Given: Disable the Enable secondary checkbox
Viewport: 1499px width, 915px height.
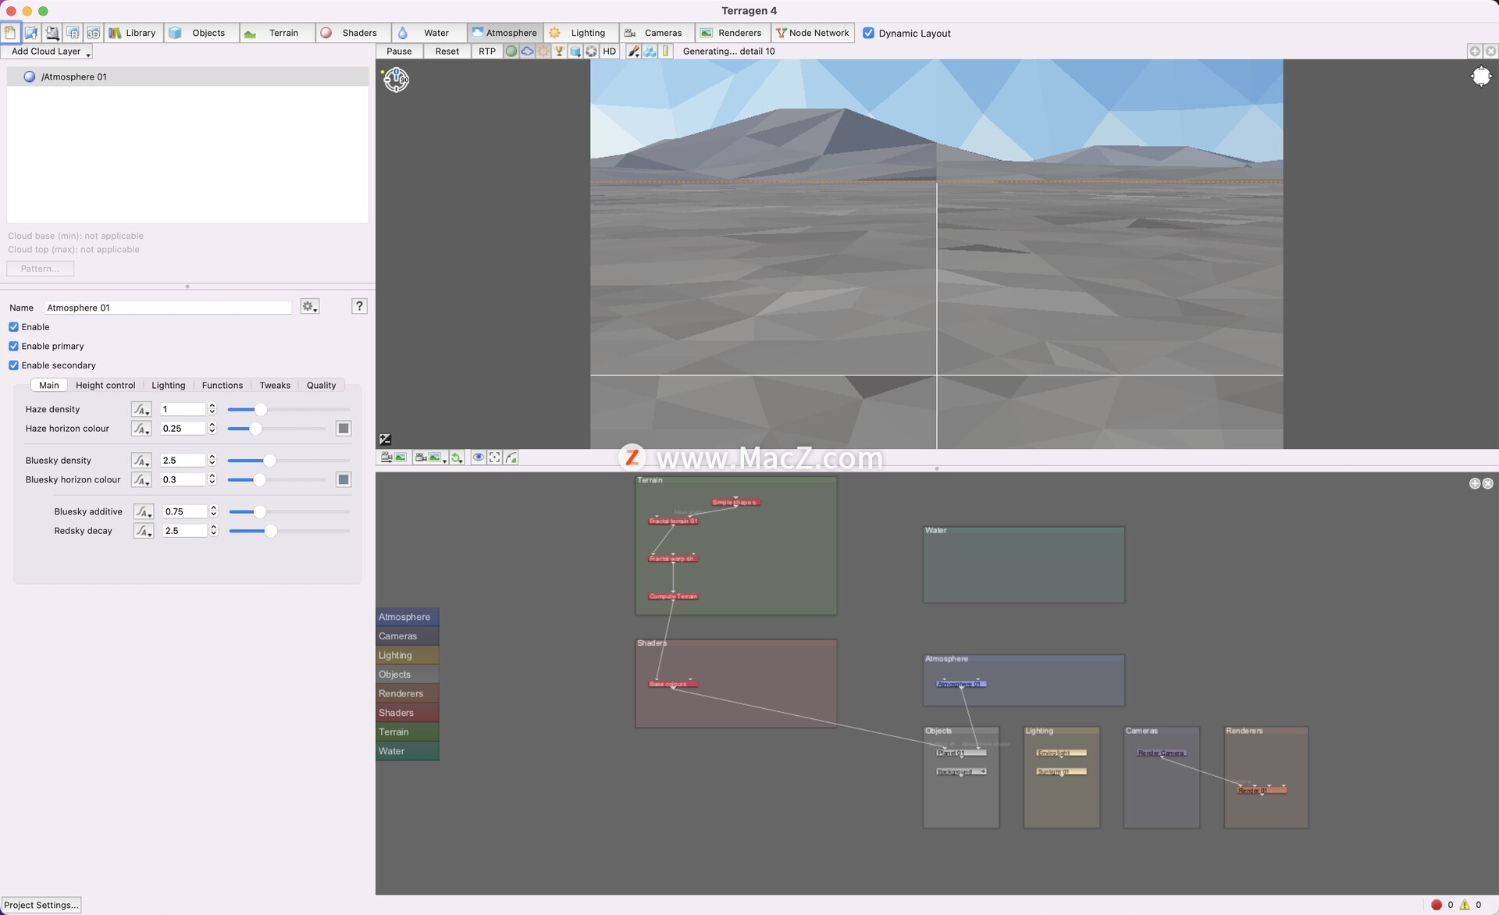Looking at the screenshot, I should click(13, 365).
